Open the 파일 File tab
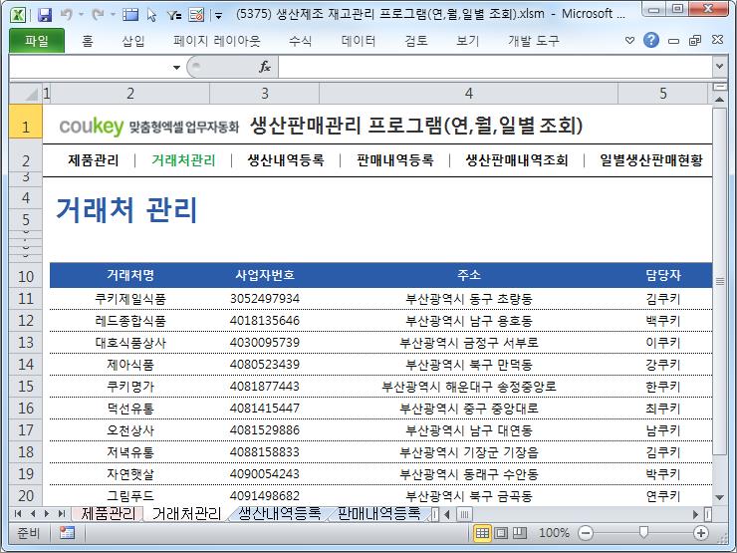The image size is (737, 553). 37,41
